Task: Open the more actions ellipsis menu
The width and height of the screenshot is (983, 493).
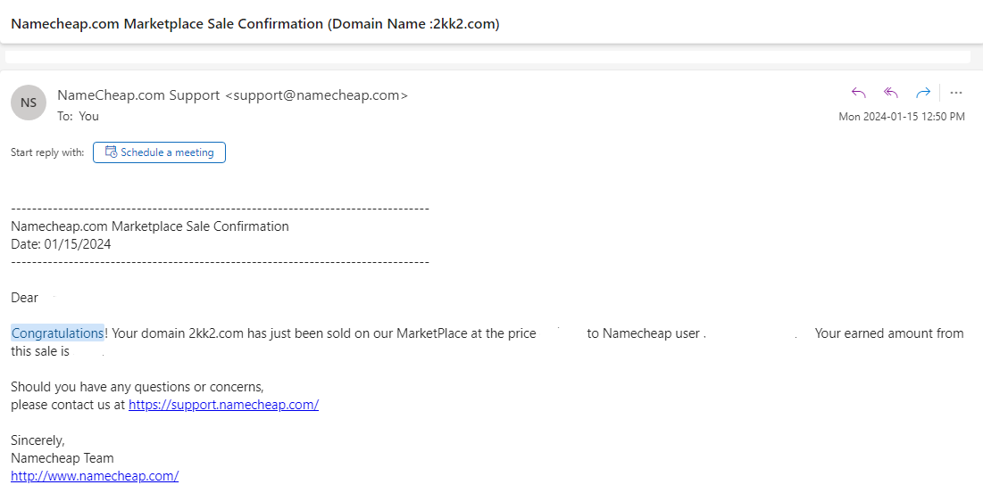Action: pos(955,94)
